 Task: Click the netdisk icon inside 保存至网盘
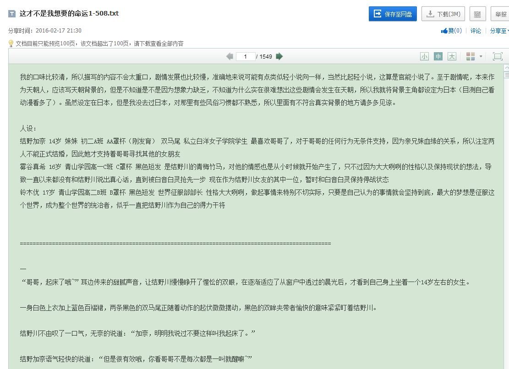[377, 13]
